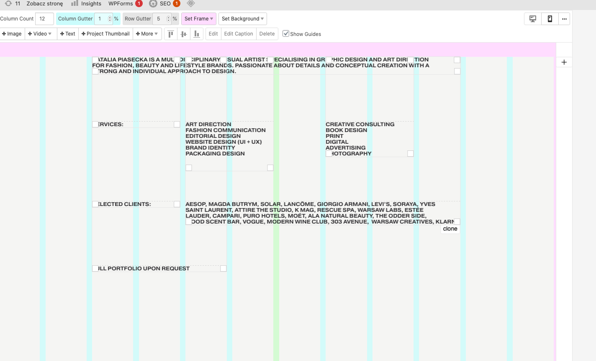Open the ellipsis more-options menu
The height and width of the screenshot is (361, 596).
point(564,19)
